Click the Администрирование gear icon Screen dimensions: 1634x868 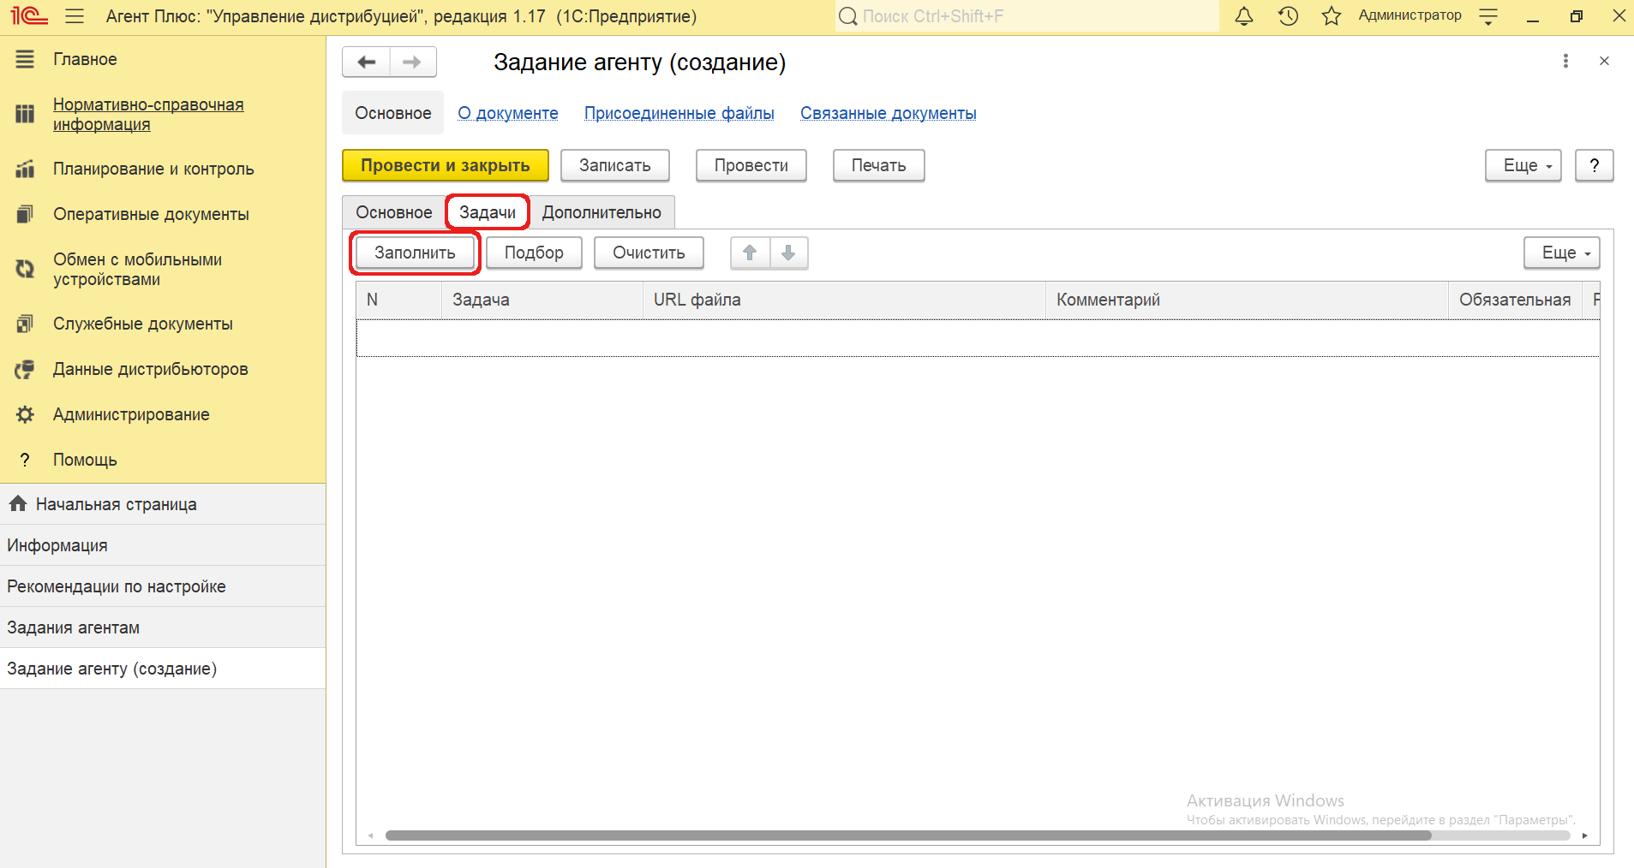click(25, 414)
